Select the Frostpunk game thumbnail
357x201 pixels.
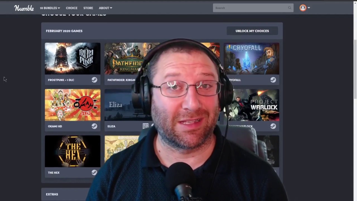73,59
